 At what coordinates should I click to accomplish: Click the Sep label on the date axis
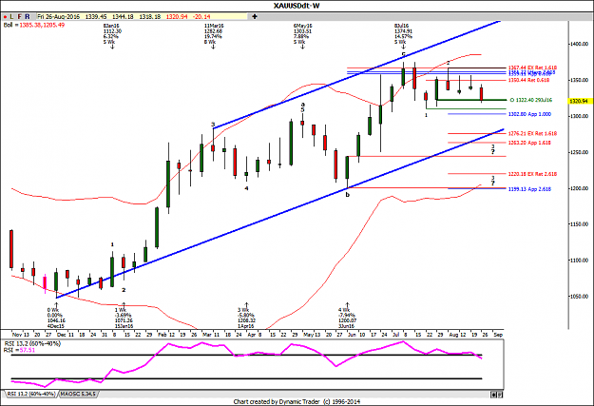click(x=498, y=335)
